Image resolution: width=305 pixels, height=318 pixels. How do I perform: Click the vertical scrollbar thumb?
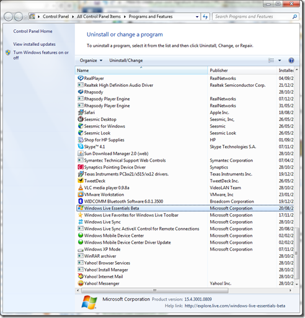tap(297, 253)
